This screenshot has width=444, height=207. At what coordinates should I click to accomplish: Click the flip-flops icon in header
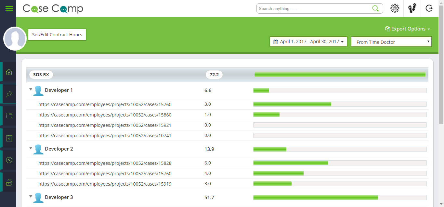[x=412, y=8]
